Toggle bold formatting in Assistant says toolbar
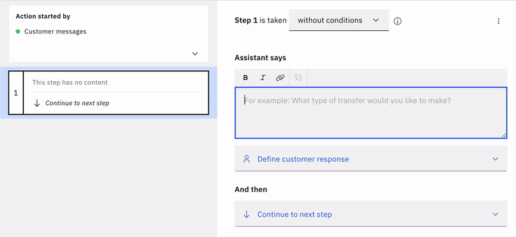The height and width of the screenshot is (237, 516). (246, 78)
